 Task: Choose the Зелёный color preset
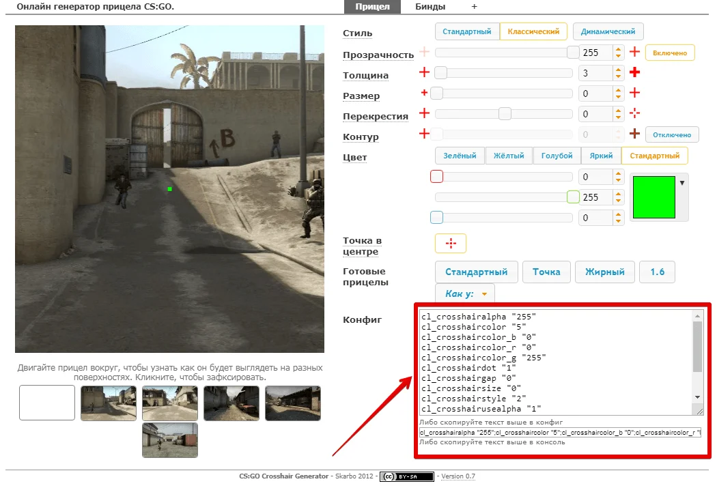460,156
